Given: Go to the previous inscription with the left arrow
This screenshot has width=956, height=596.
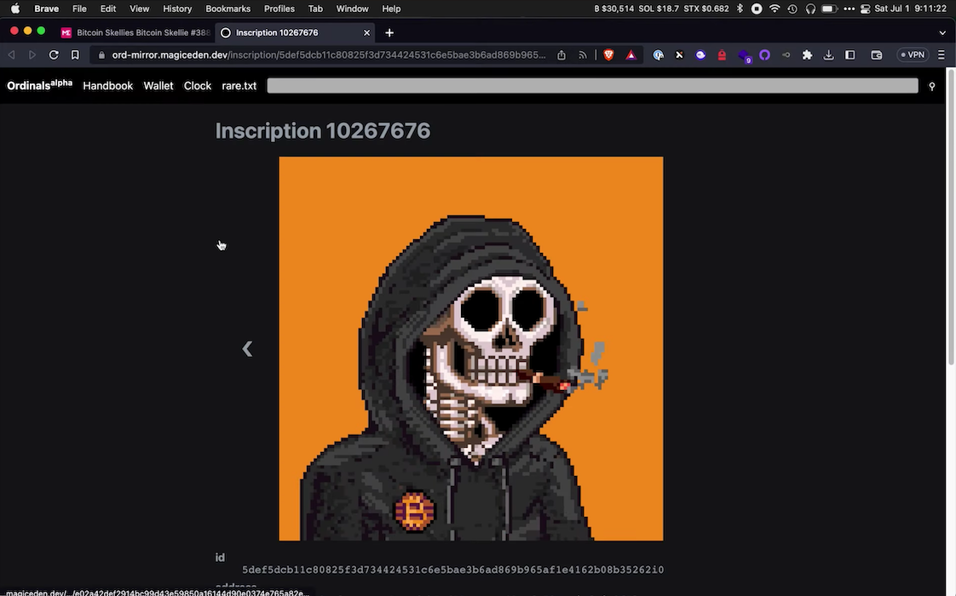Looking at the screenshot, I should click(x=247, y=348).
